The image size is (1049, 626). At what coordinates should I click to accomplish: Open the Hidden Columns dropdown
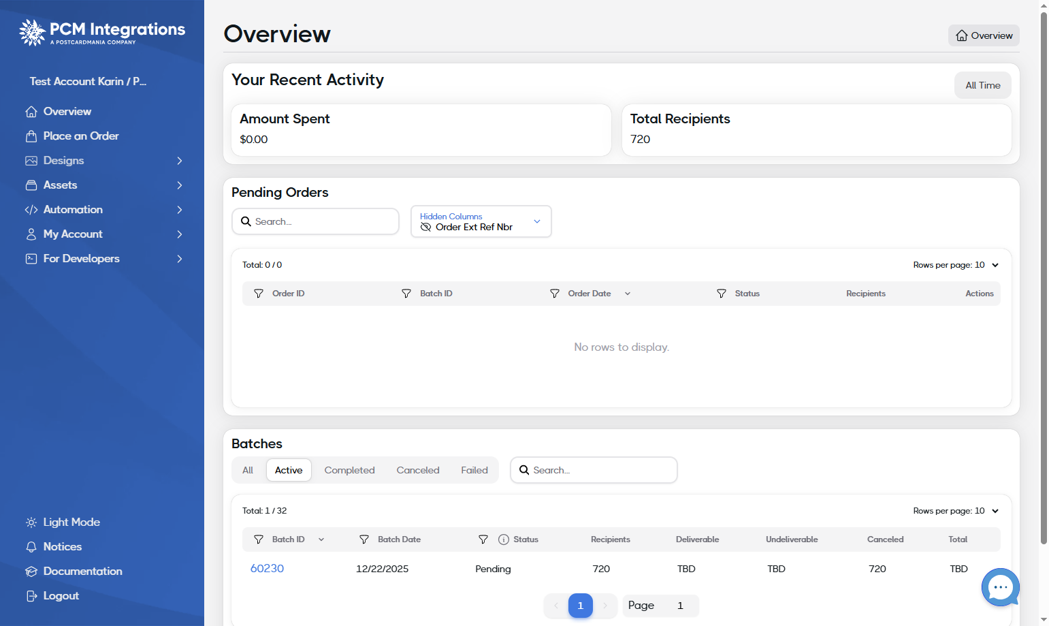481,221
